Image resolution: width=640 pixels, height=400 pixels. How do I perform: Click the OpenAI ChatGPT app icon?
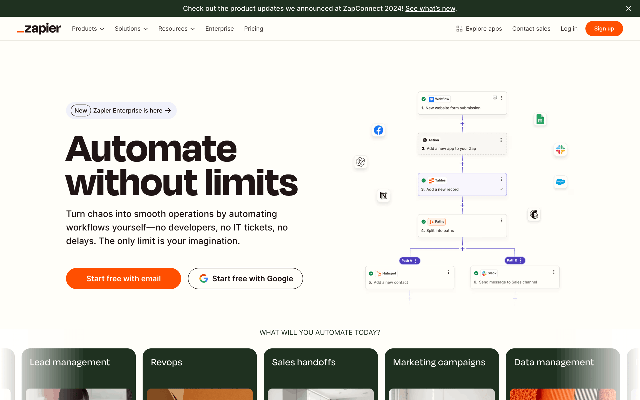click(x=361, y=162)
